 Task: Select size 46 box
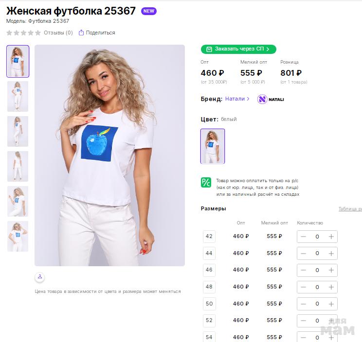209,270
